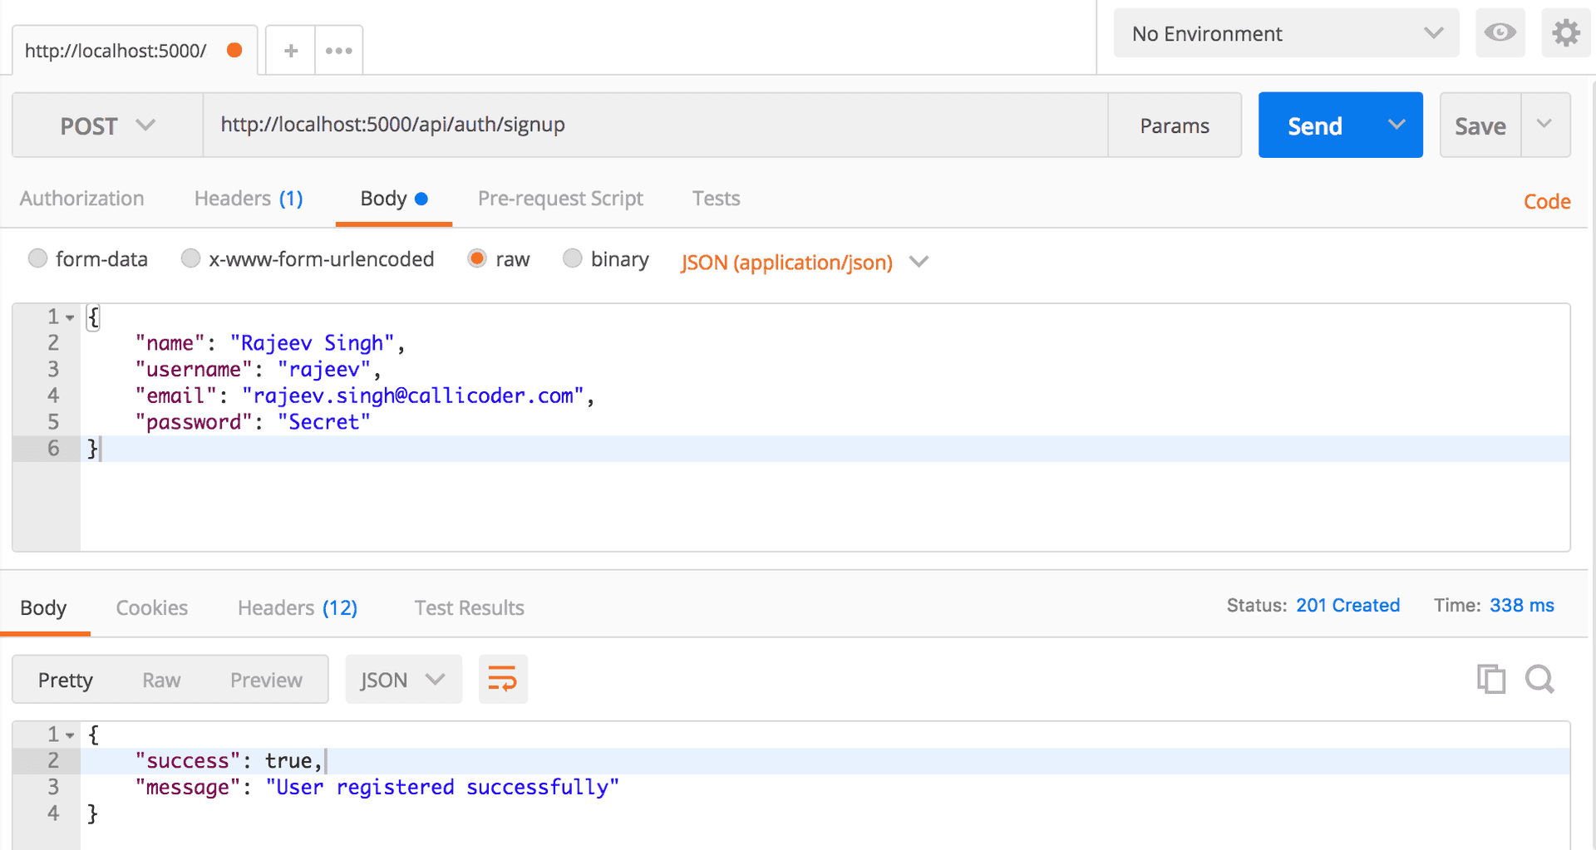The image size is (1596, 850).
Task: Copy the response body using copy icon
Action: point(1491,679)
